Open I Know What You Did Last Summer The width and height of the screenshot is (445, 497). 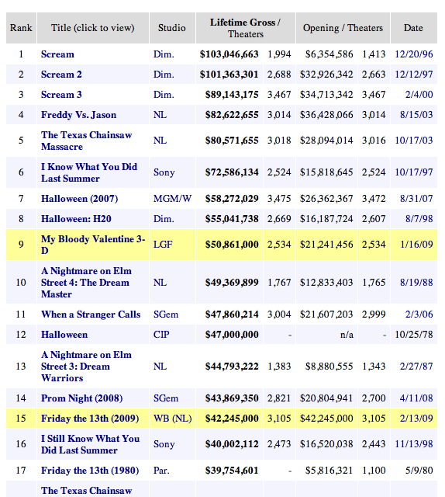coord(89,172)
